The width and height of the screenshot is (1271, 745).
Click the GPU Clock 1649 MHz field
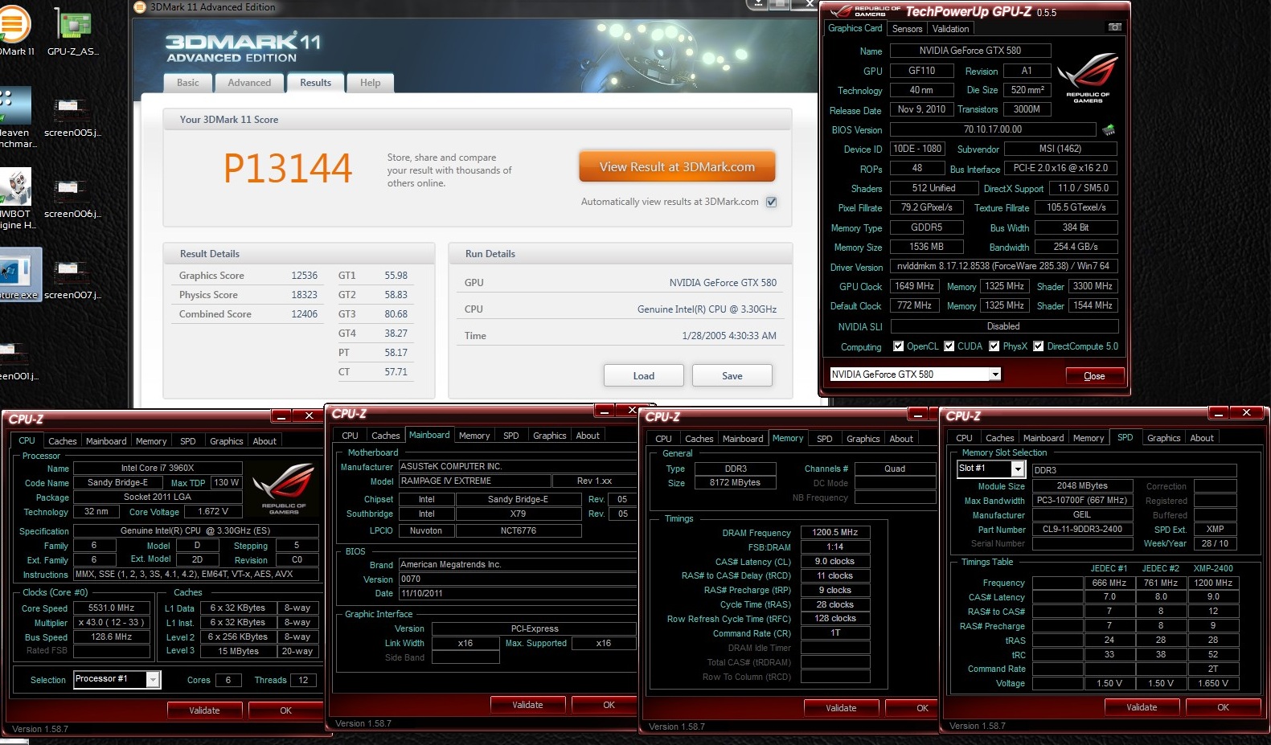[915, 286]
